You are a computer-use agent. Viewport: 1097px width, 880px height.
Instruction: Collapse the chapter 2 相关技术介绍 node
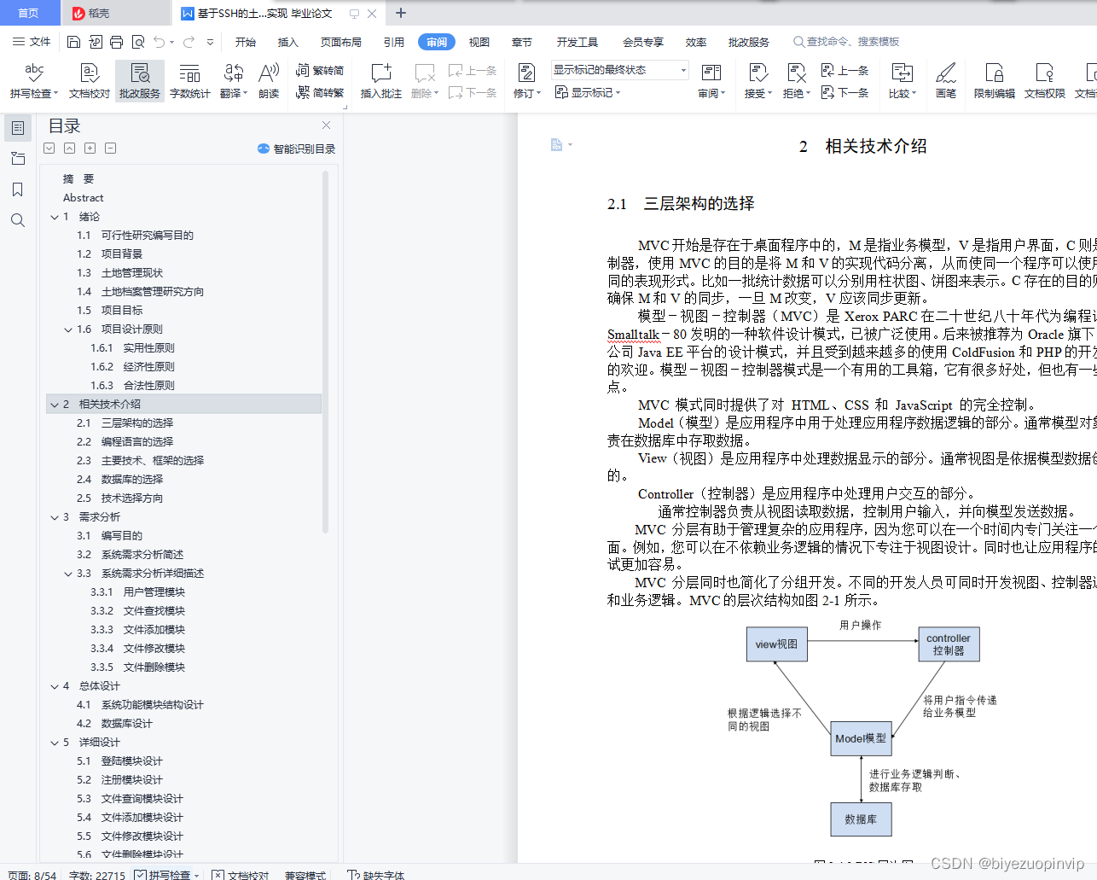click(x=55, y=405)
